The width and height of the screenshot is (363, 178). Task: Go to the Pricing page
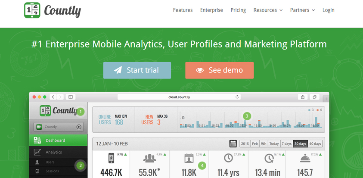[238, 10]
